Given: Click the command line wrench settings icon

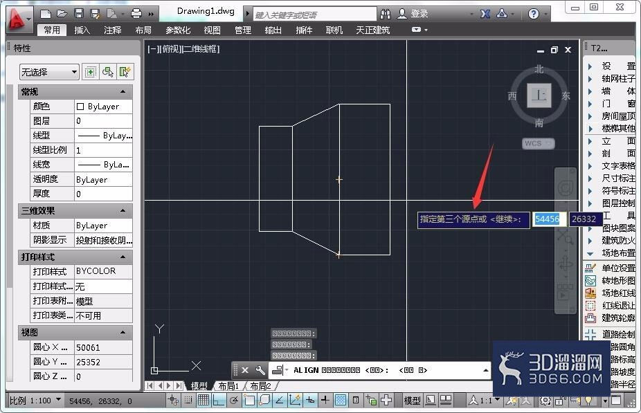Looking at the screenshot, I should tap(260, 370).
